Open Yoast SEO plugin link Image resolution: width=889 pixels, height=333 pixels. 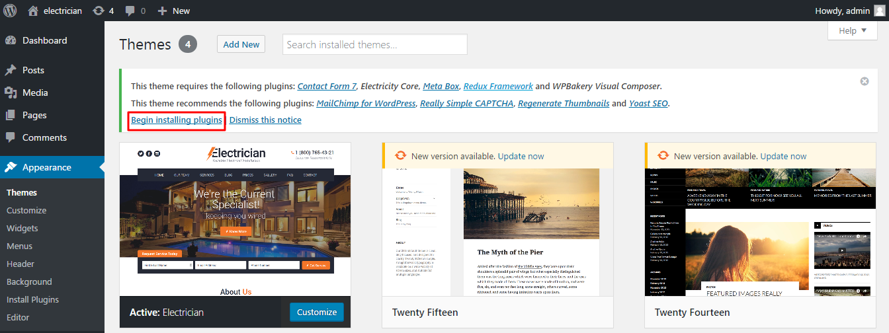tap(648, 103)
